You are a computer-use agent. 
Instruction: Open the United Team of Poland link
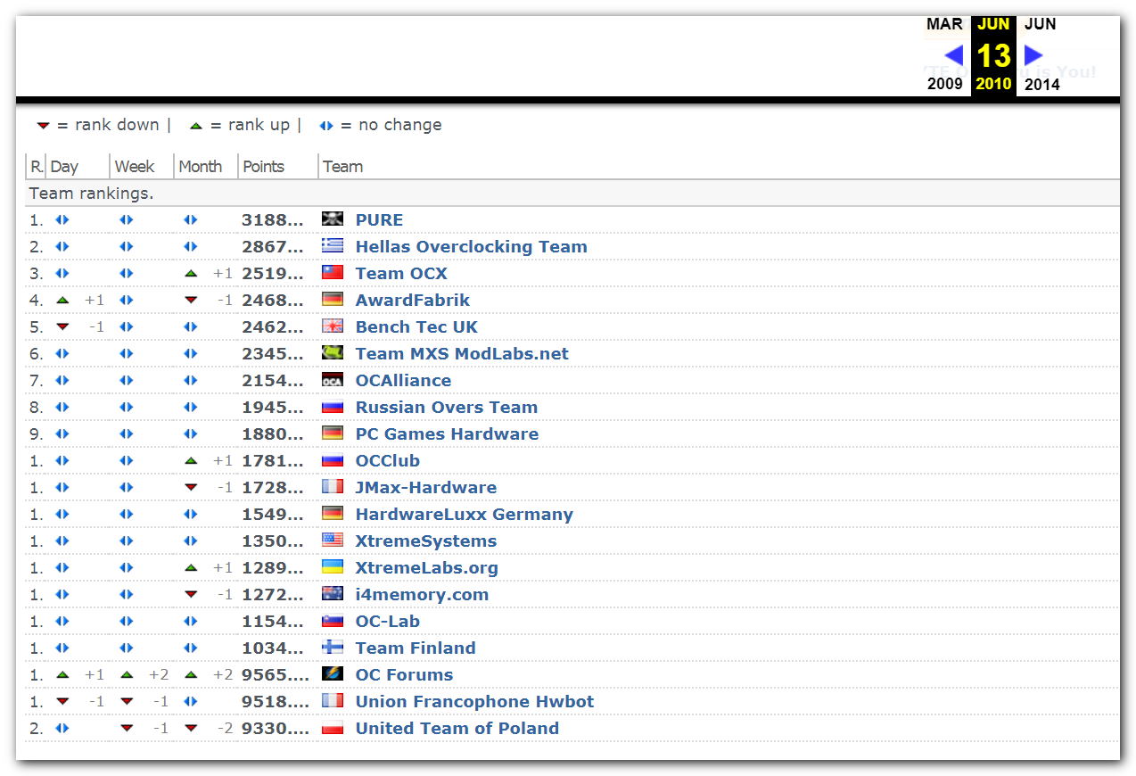pyautogui.click(x=457, y=729)
